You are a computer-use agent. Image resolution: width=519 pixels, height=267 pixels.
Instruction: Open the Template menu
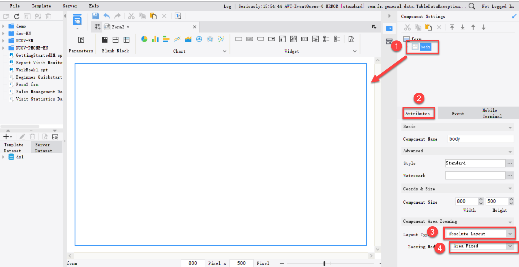coord(41,6)
